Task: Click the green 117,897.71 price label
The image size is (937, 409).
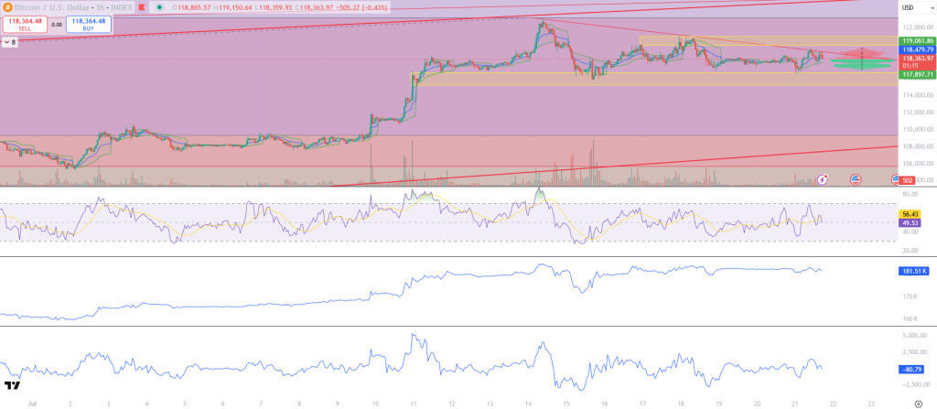Action: tap(915, 74)
